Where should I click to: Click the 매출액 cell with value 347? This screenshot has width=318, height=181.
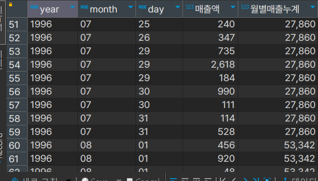(x=210, y=38)
